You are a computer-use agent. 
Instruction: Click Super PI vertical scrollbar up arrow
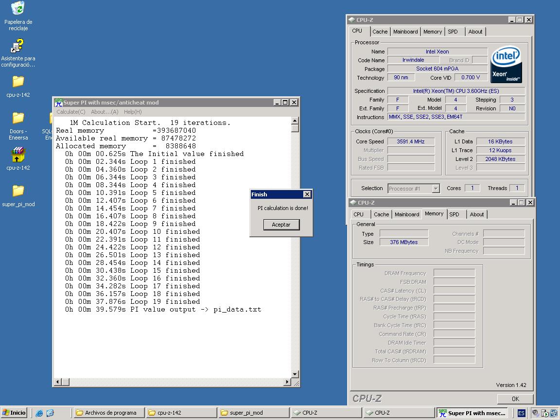pyautogui.click(x=295, y=121)
